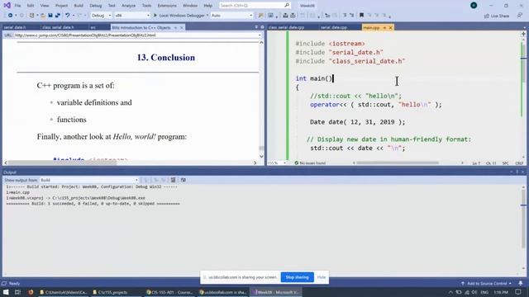Click the clear all output icon
The width and height of the screenshot is (529, 297).
[173, 180]
